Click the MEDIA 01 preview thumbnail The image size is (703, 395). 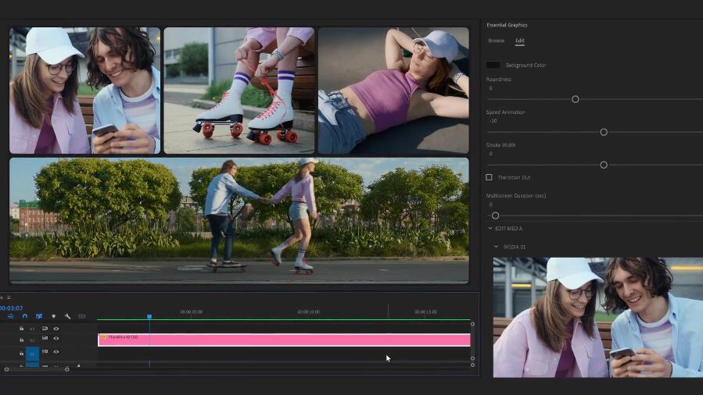pos(597,317)
